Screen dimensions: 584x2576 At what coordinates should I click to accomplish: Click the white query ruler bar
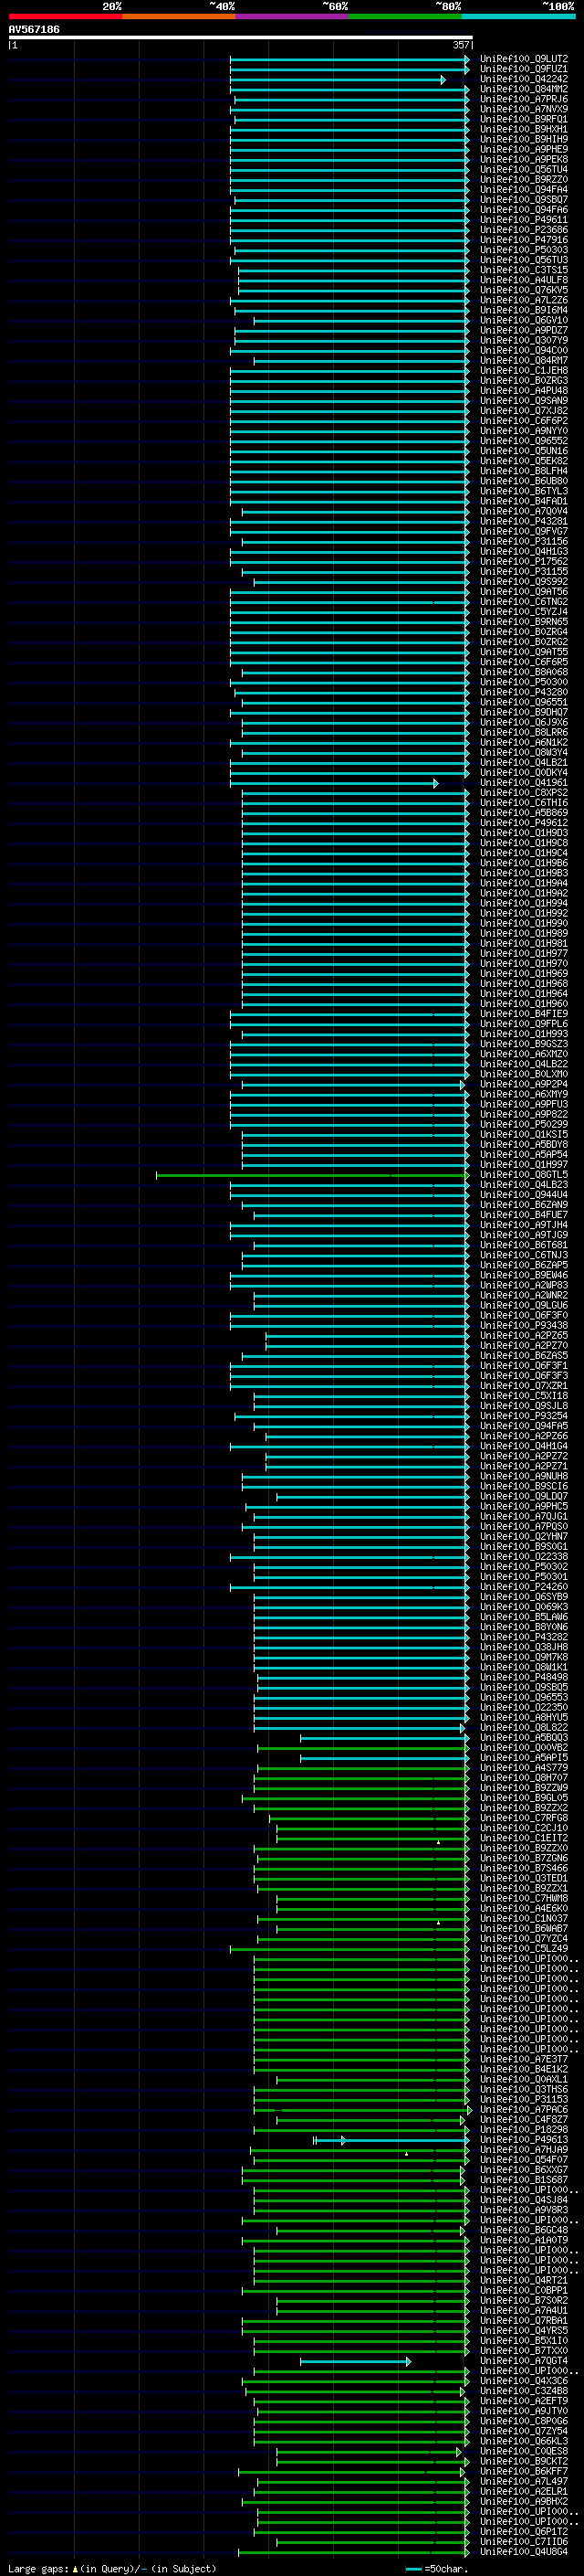pyautogui.click(x=241, y=38)
